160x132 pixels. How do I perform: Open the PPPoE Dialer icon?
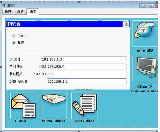coord(54,106)
